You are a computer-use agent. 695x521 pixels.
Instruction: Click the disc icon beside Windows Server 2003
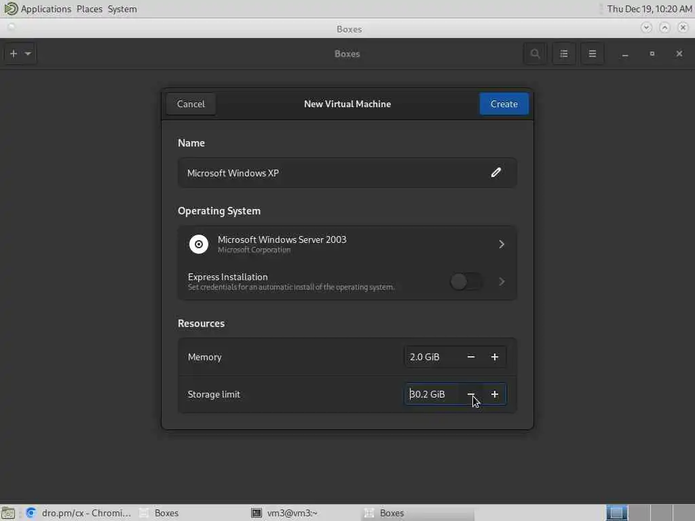tap(199, 244)
